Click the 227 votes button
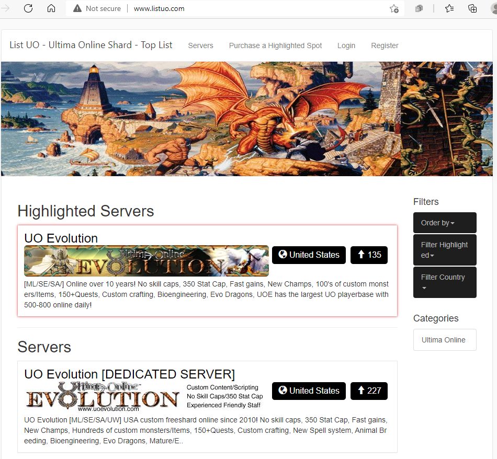This screenshot has height=459, width=497. [x=369, y=391]
